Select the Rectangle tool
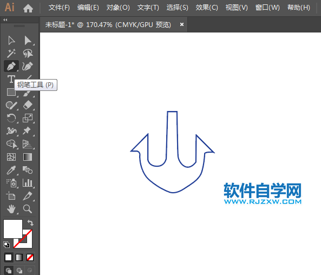The image size is (321, 275). pyautogui.click(x=11, y=92)
